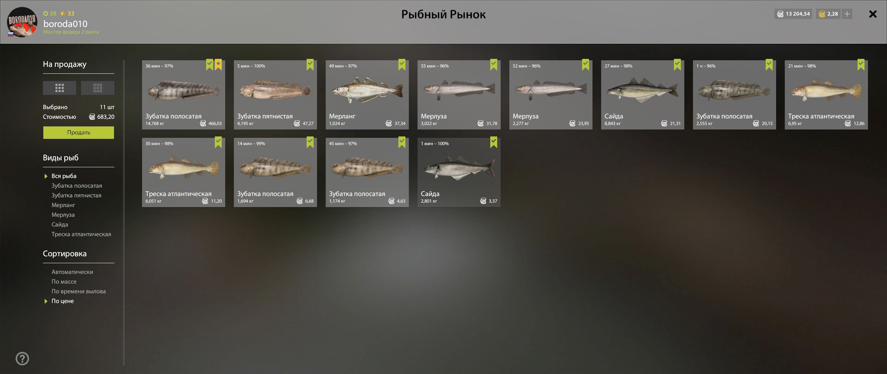Image resolution: width=887 pixels, height=374 pixels.
Task: Deselect the Сайда 2,801 кг checkmark
Action: click(494, 142)
